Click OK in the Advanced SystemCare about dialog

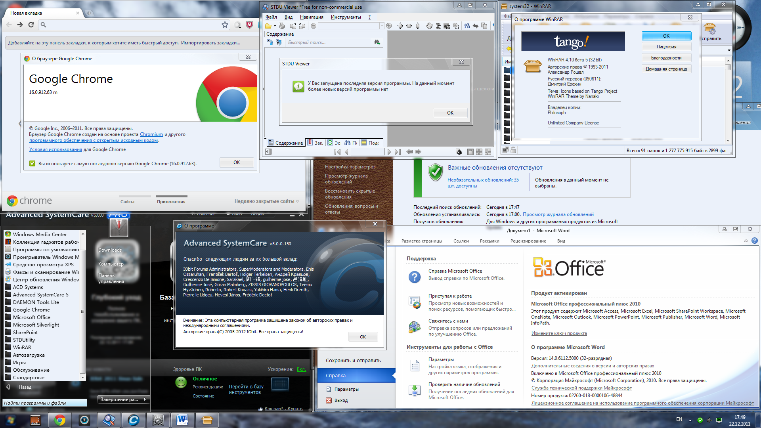click(x=363, y=337)
